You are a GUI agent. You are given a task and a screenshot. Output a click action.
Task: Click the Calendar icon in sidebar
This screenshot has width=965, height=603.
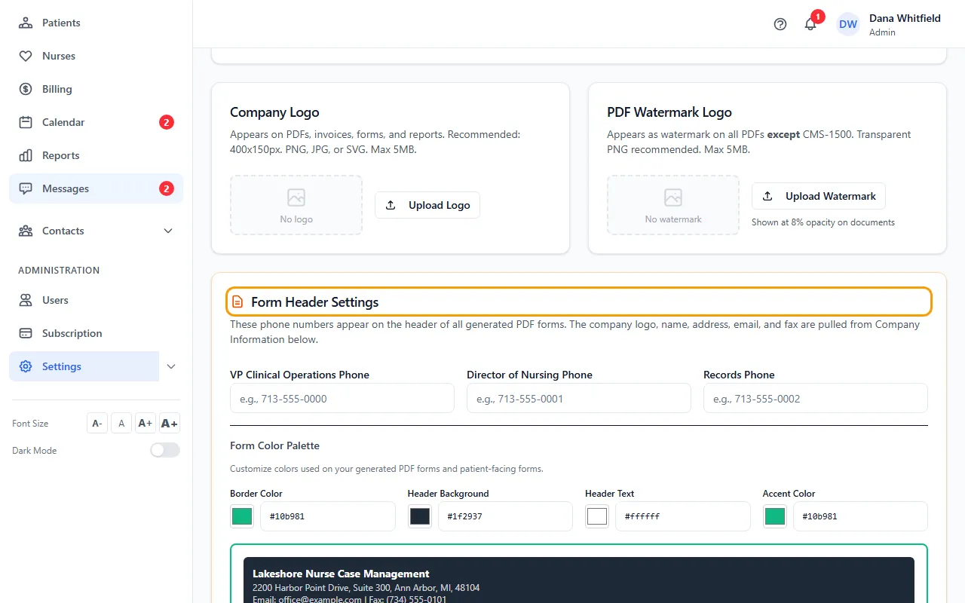click(x=26, y=122)
